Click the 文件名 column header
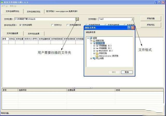The height and width of the screenshot is (116, 166). (x=12, y=39)
